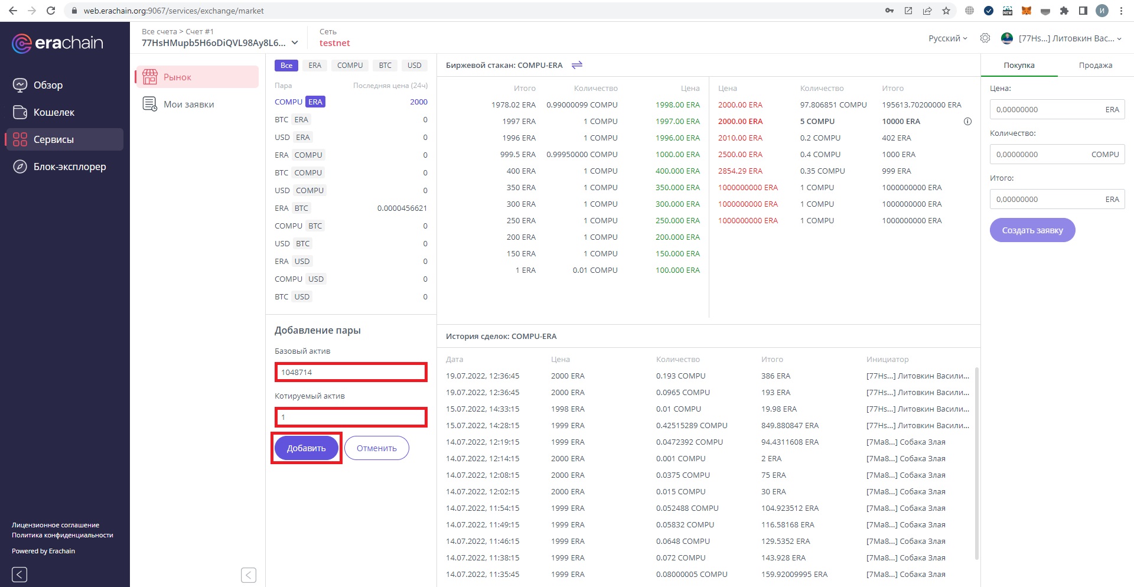
Task: Switch to the Продажа tab
Action: tap(1095, 66)
